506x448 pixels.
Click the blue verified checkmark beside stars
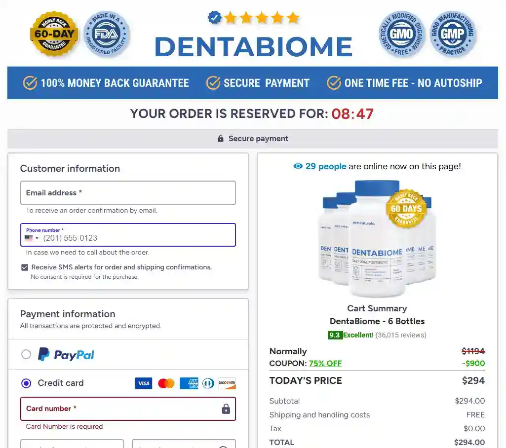(x=214, y=17)
